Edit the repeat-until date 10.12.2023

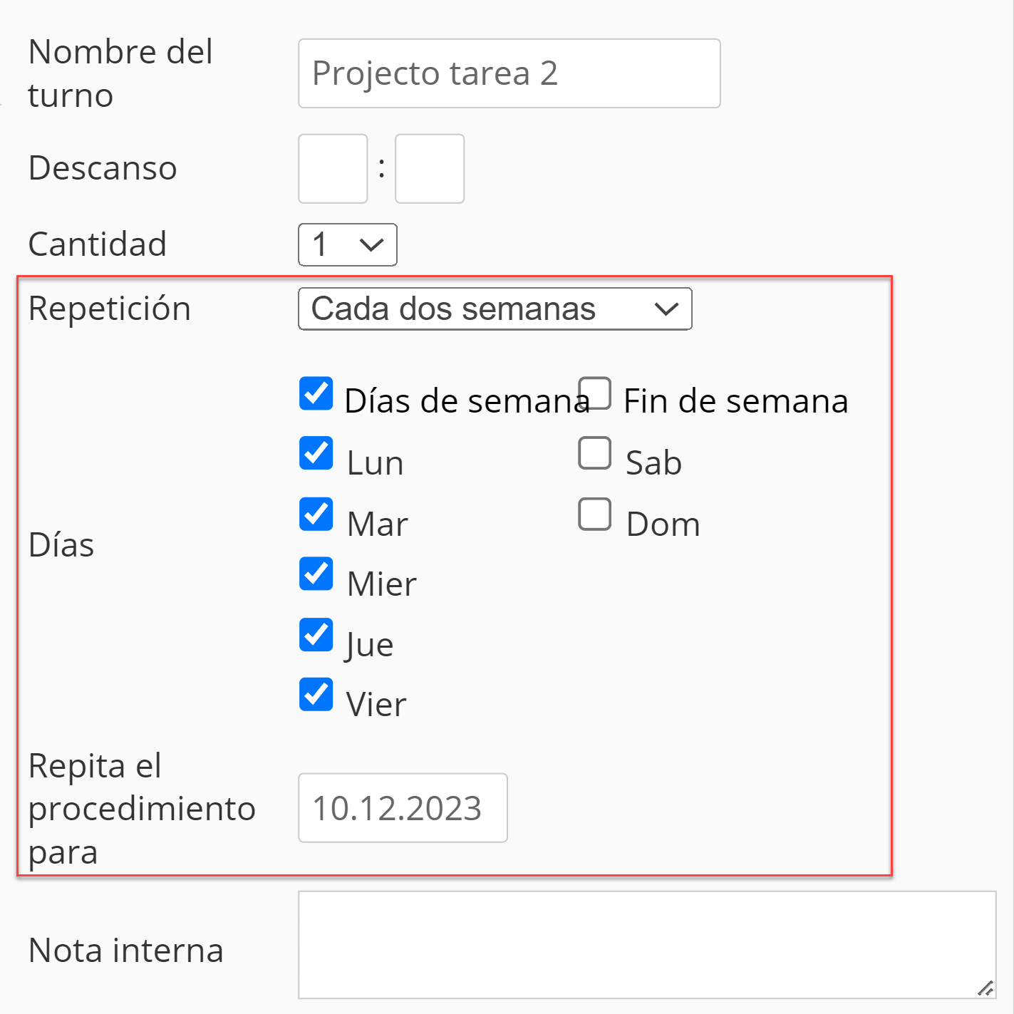(x=403, y=808)
